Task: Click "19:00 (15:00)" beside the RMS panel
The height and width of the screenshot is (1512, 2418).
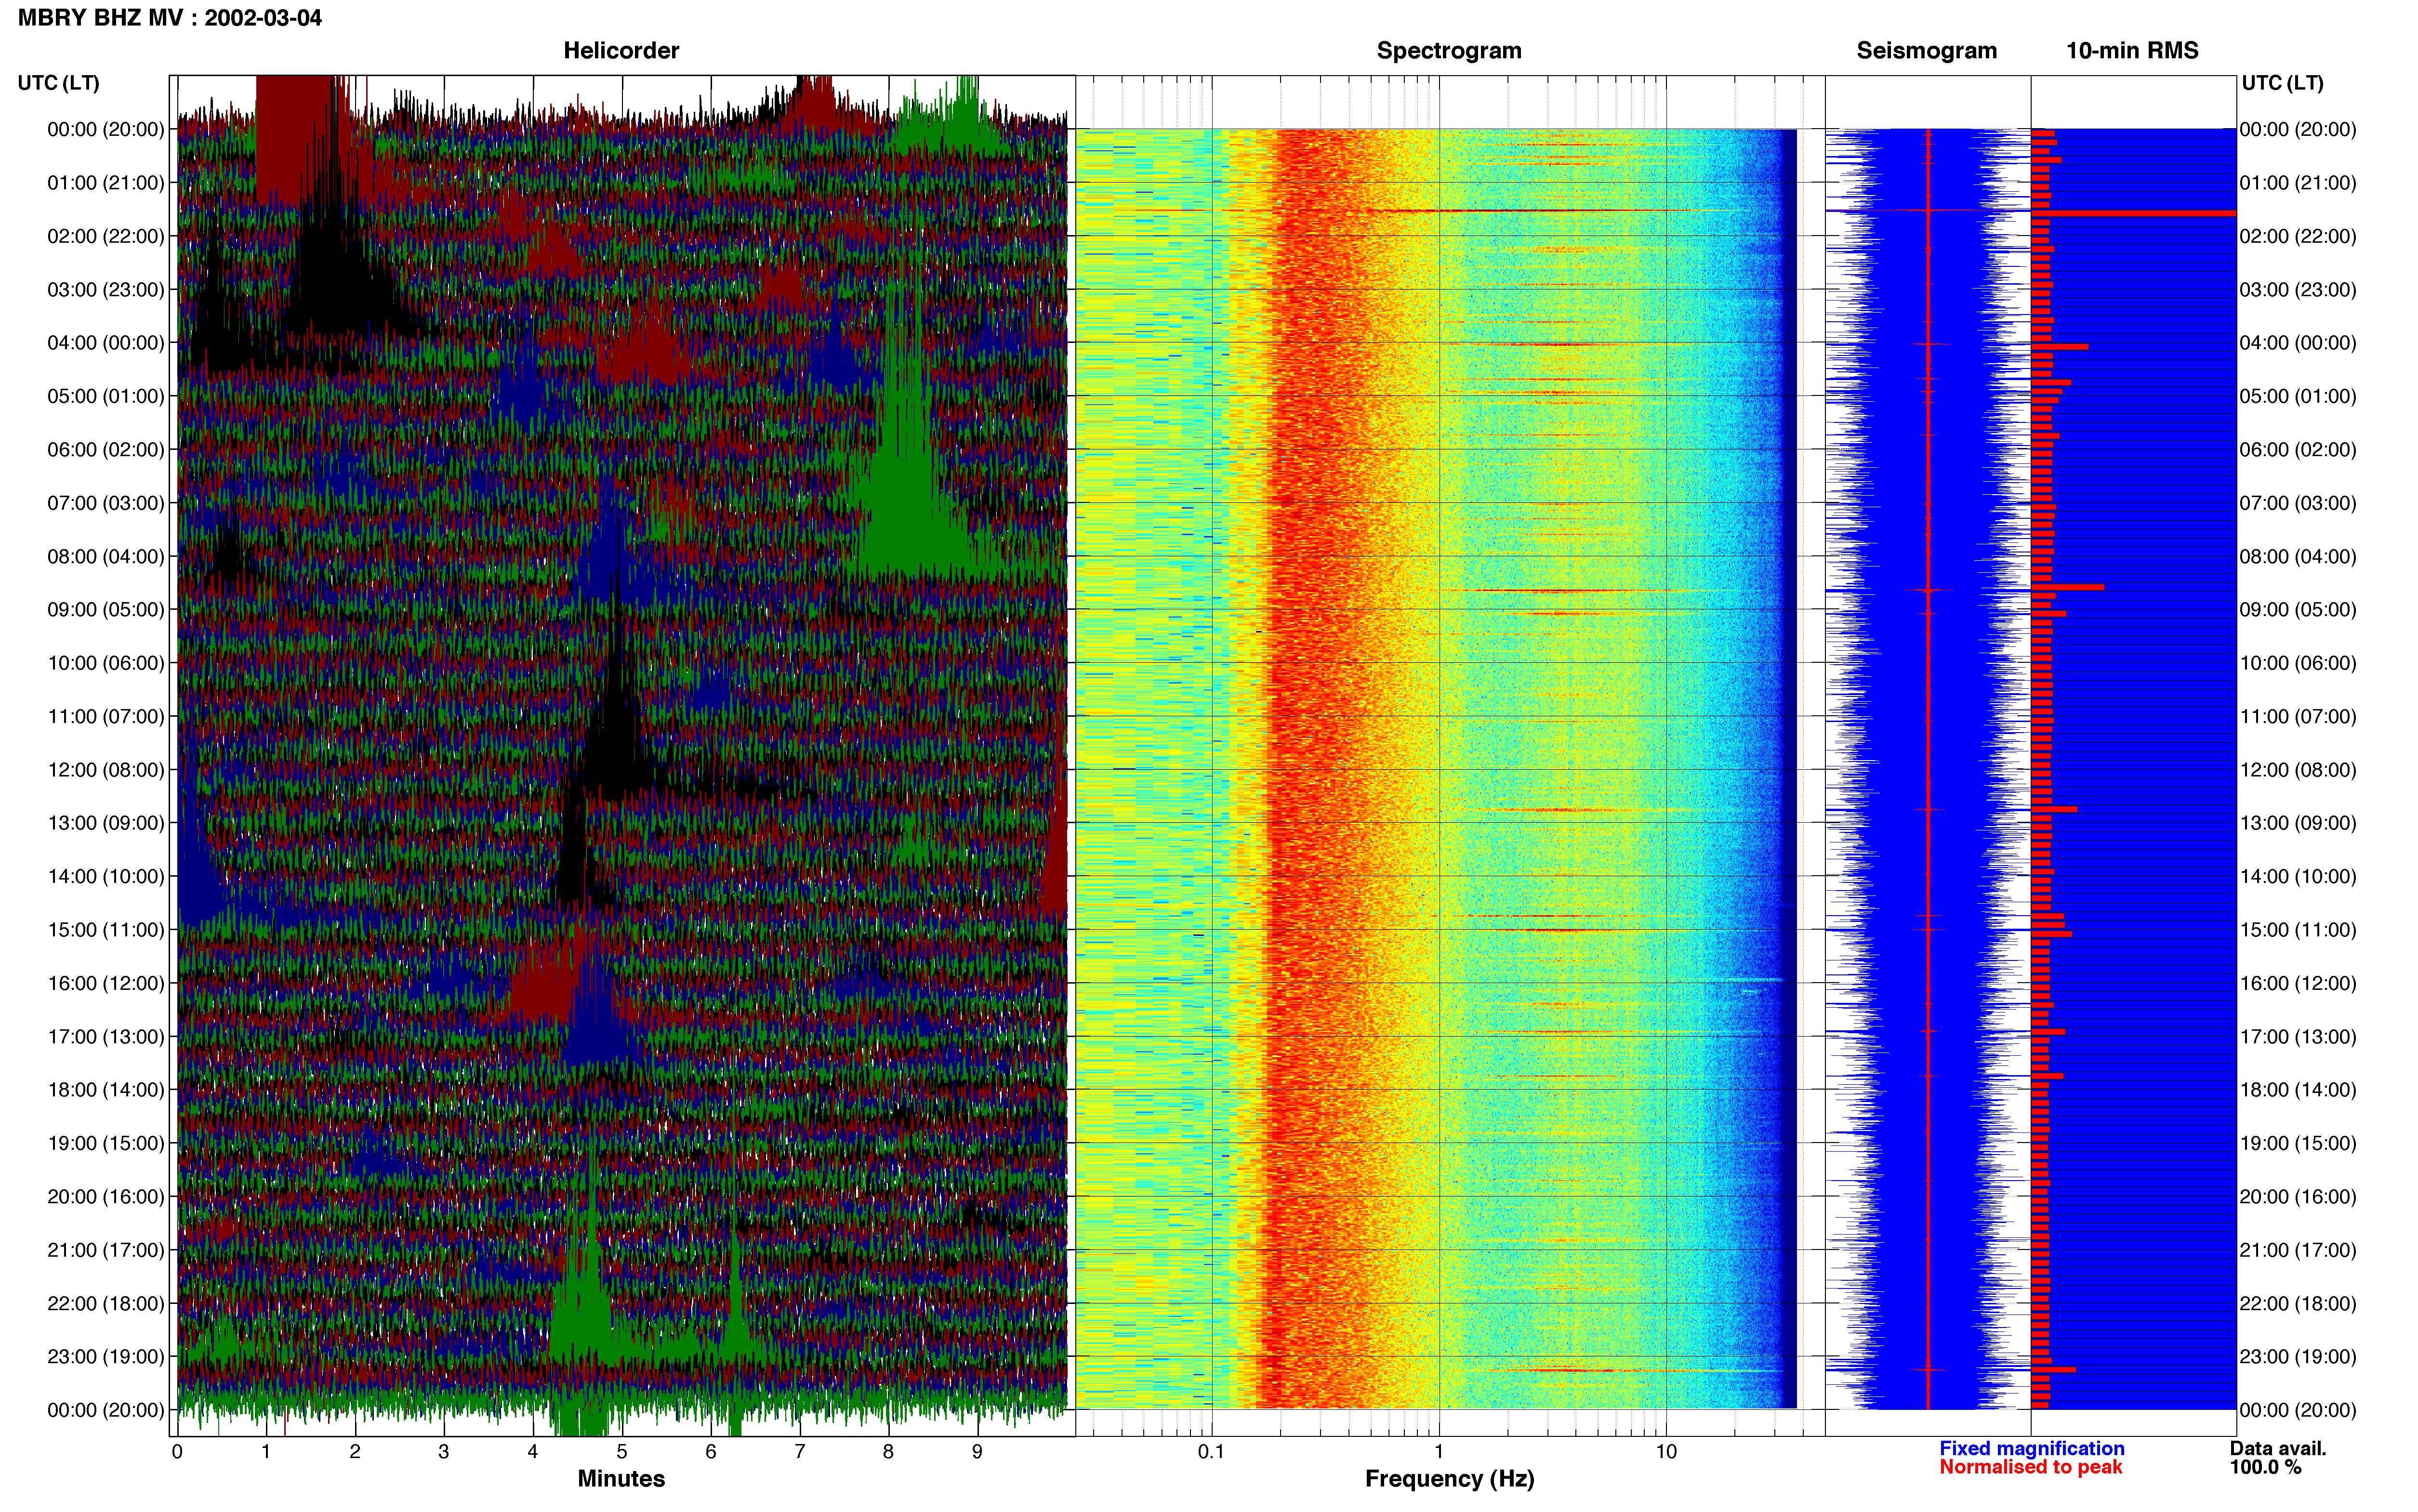Action: (x=2298, y=1143)
